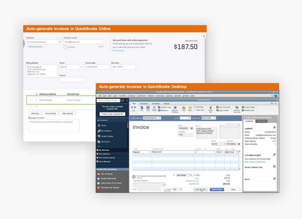This screenshot has width=302, height=219.
Task: Open the Vendors menu in menu bar
Action: tap(151, 96)
